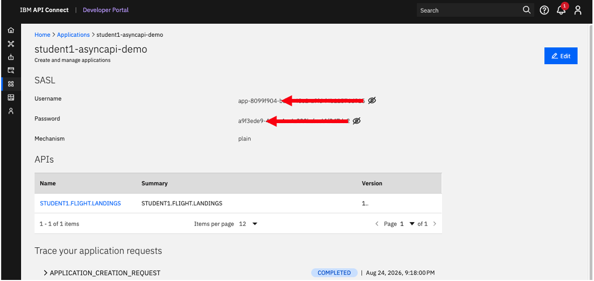Image resolution: width=594 pixels, height=281 pixels.
Task: Click Home breadcrumb link
Action: pos(42,35)
